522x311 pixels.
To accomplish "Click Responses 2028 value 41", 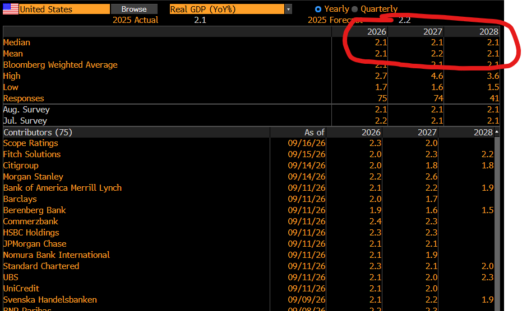I will point(494,98).
